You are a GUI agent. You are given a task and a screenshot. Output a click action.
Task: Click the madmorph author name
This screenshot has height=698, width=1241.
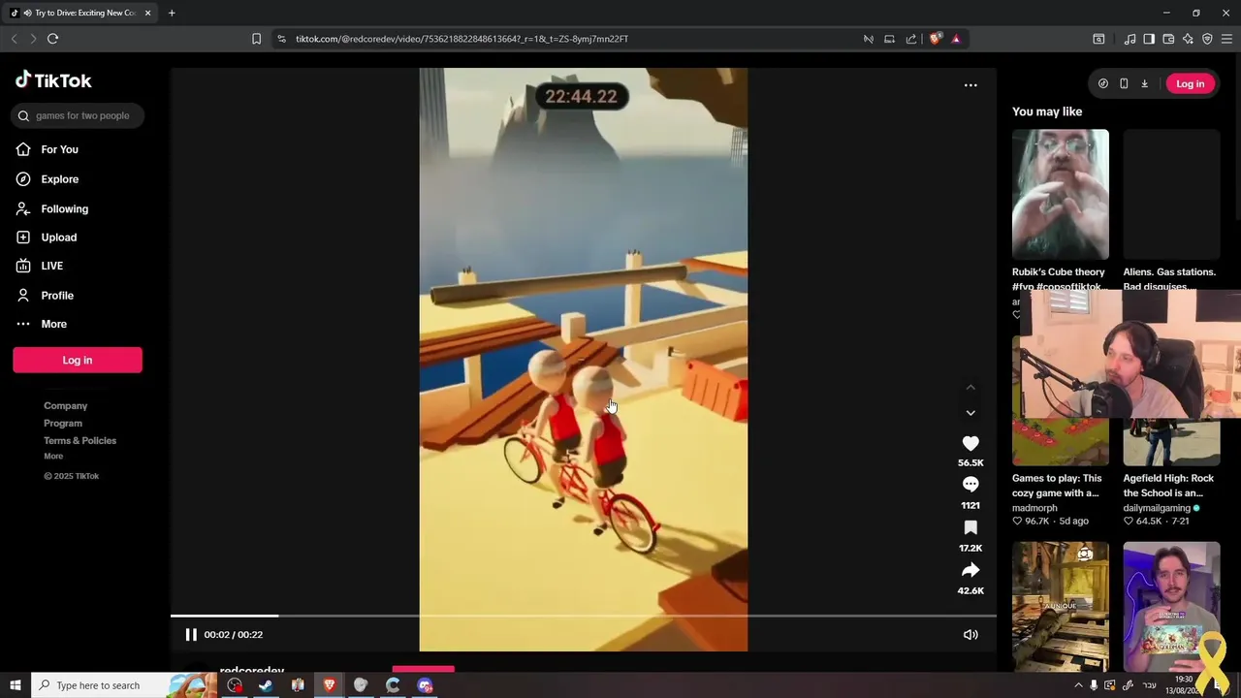click(x=1034, y=508)
